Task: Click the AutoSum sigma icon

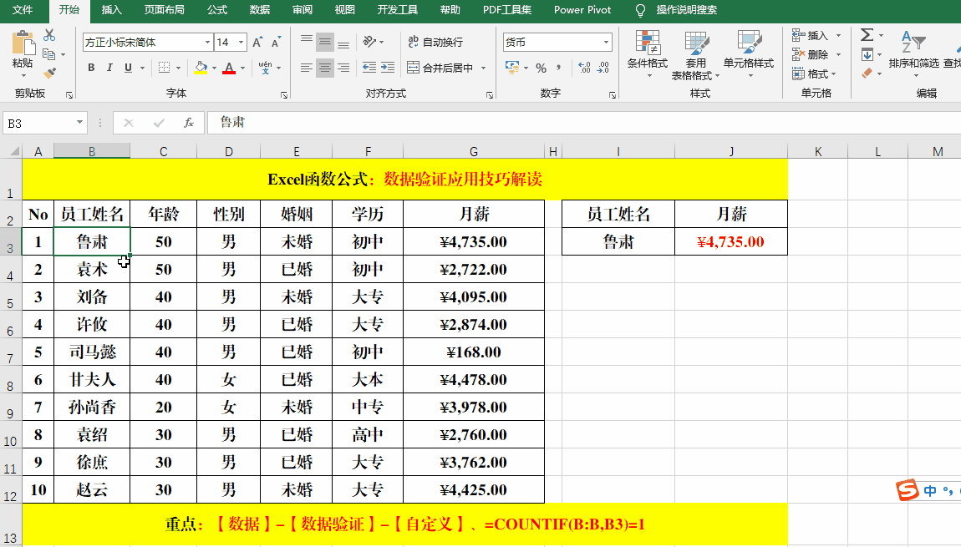Action: 867,35
